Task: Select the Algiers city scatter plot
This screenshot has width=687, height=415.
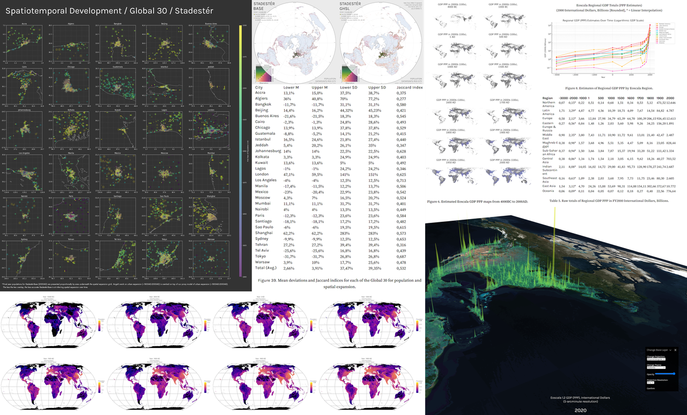Action: coord(72,42)
